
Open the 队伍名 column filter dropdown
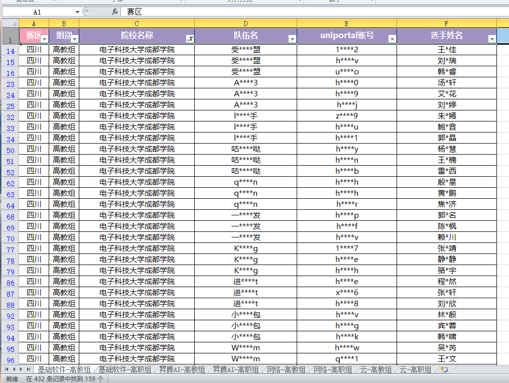coord(292,39)
